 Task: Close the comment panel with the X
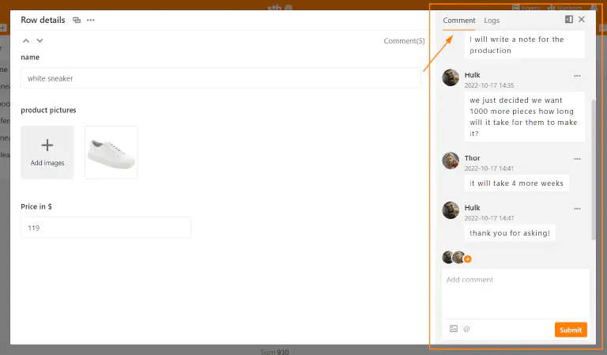tap(582, 19)
